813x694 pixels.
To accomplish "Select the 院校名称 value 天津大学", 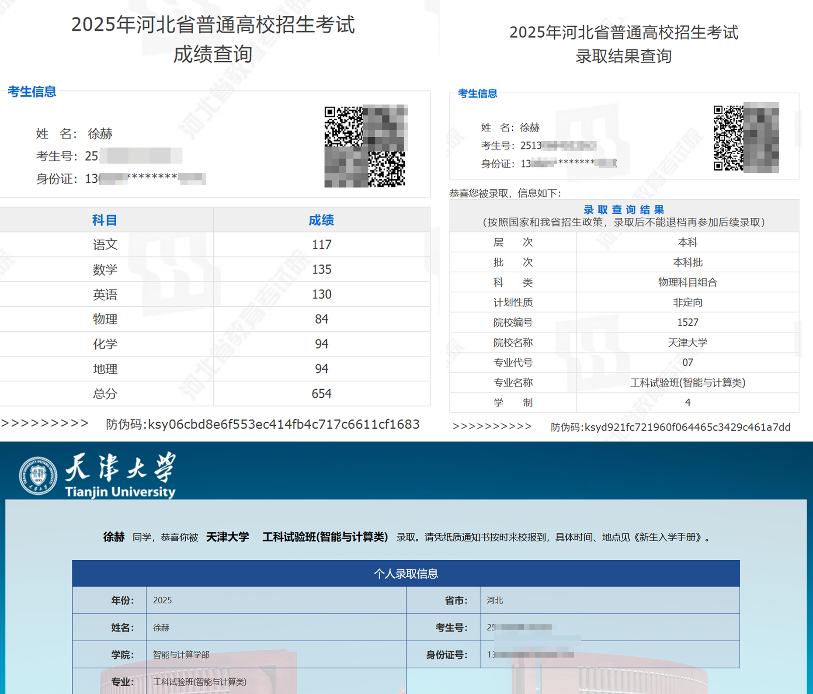I will coord(688,343).
